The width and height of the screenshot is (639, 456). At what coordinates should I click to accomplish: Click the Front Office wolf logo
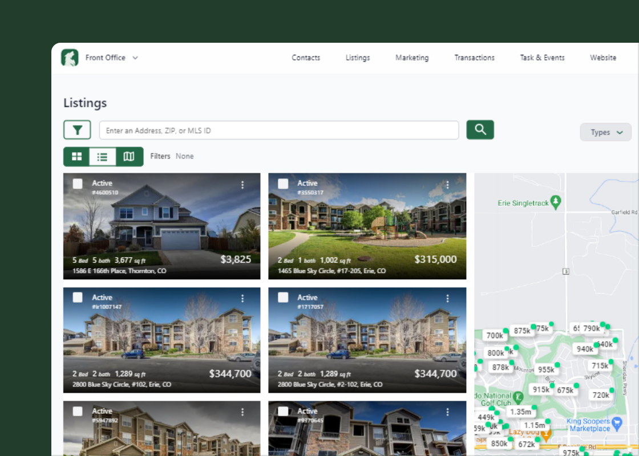point(70,58)
